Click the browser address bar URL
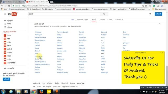 click(50, 6)
